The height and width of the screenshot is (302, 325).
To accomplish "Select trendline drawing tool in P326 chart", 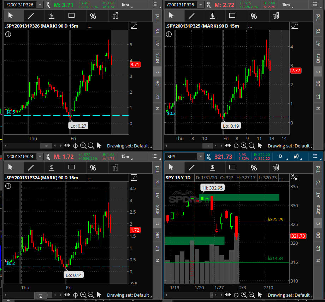I will 31,16.
